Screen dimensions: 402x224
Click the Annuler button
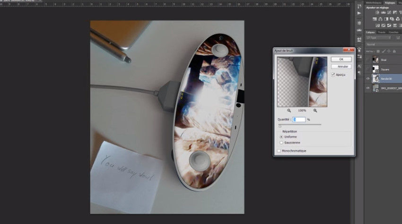[x=341, y=66]
